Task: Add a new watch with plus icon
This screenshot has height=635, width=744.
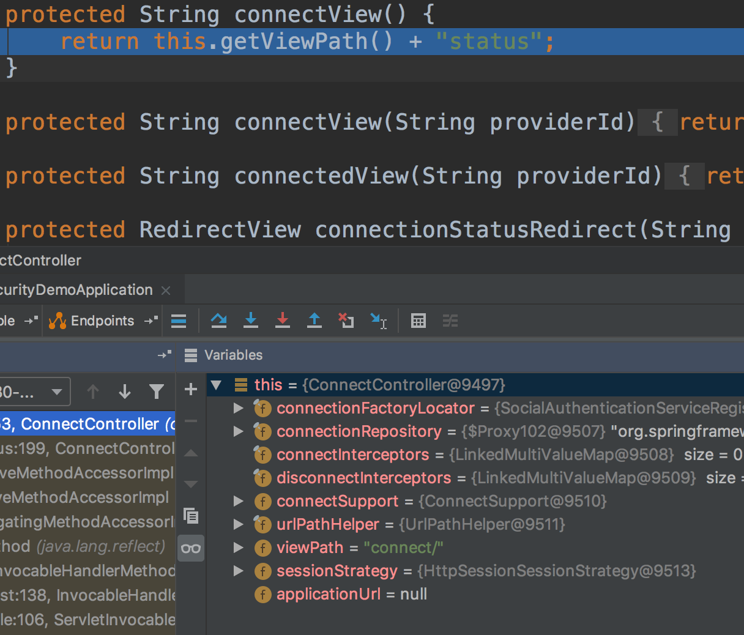Action: 191,389
